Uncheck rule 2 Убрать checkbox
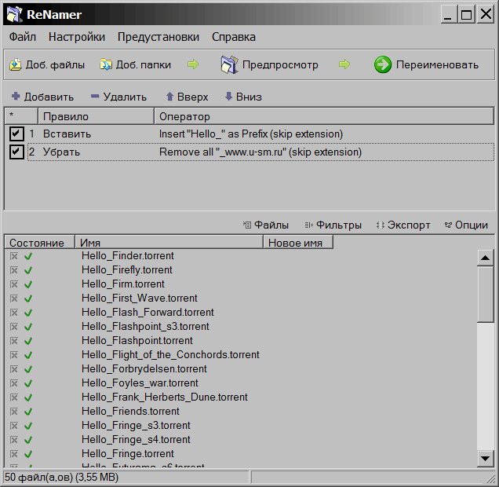Image resolution: width=499 pixels, height=487 pixels. pyautogui.click(x=16, y=152)
